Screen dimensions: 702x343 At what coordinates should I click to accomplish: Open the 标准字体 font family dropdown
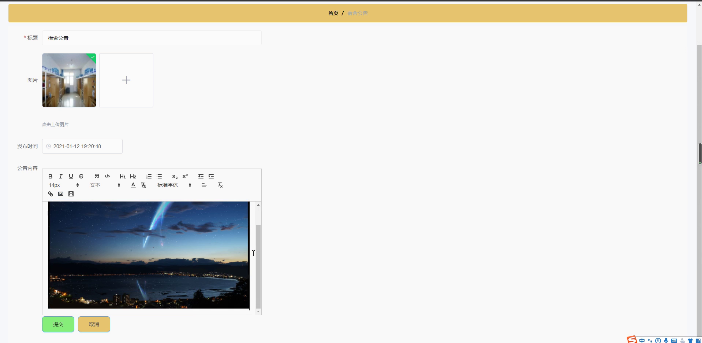(174, 185)
